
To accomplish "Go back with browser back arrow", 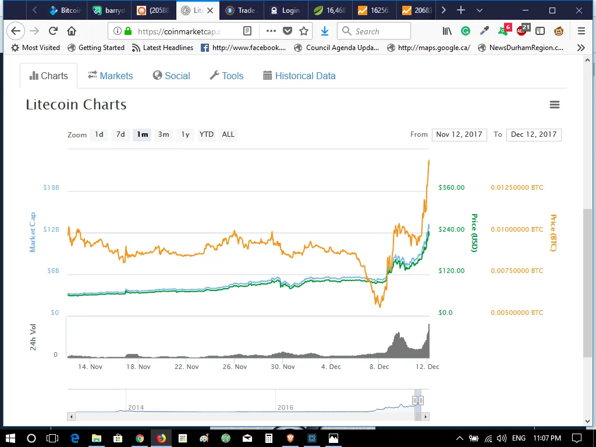I will [x=16, y=31].
